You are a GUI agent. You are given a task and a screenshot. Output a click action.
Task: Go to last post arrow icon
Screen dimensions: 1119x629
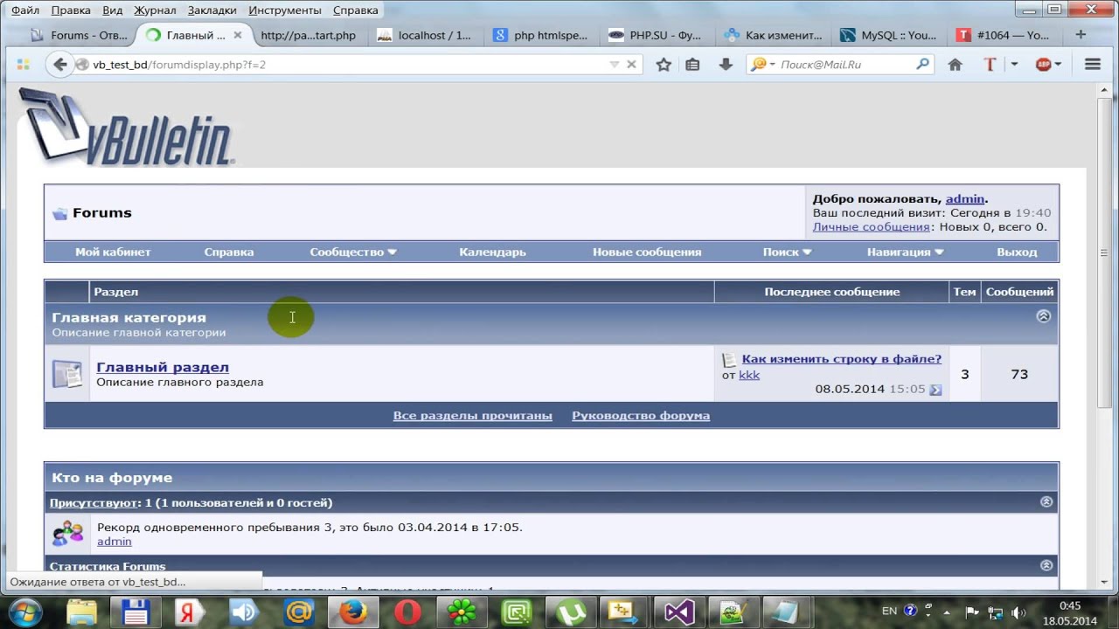pos(935,390)
